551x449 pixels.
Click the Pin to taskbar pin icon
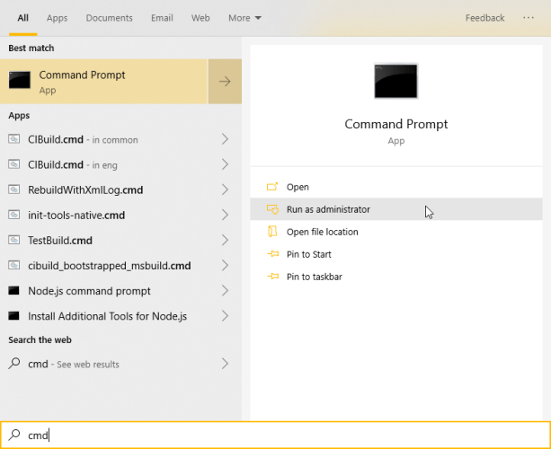pos(273,277)
